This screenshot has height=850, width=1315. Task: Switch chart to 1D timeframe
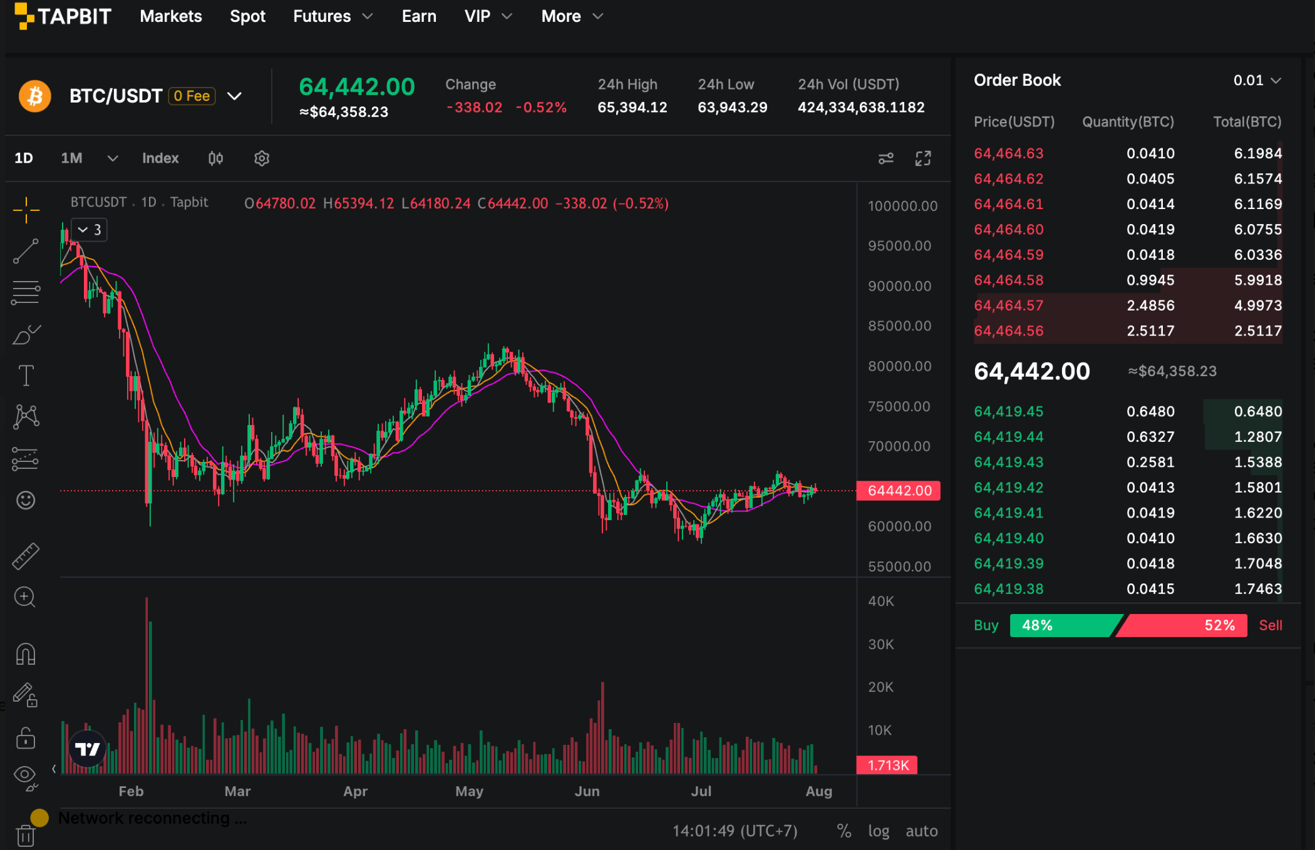(x=24, y=158)
